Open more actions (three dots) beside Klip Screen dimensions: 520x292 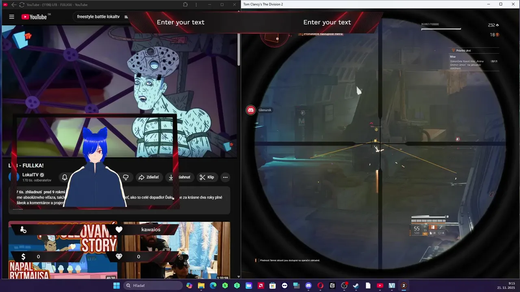[x=225, y=177]
